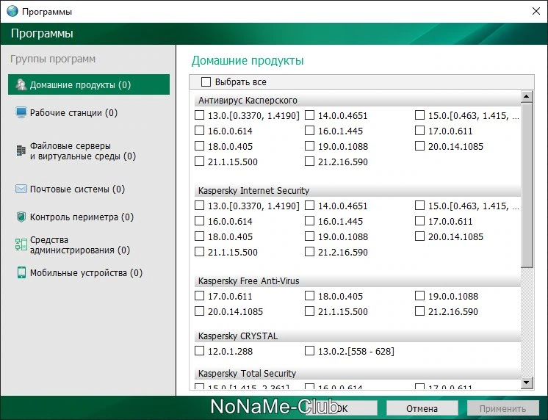Click the vertical scrollbar thumb
548x420 pixels.
(x=527, y=185)
